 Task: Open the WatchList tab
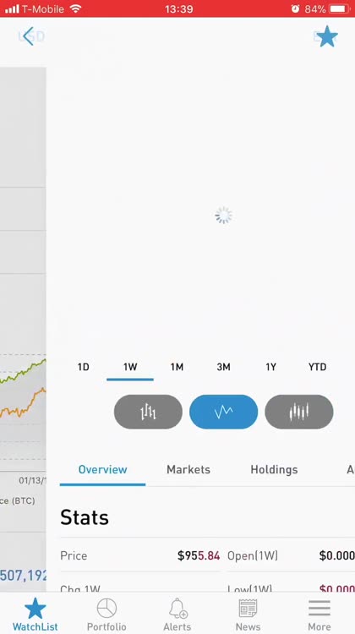tap(35, 615)
